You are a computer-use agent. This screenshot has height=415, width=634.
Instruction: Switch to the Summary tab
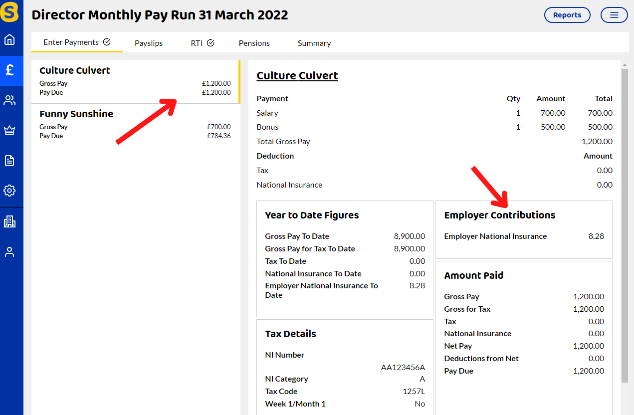tap(314, 43)
